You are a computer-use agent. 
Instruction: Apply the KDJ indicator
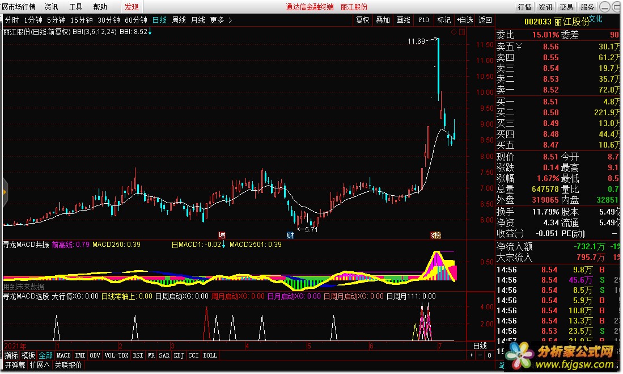(179, 355)
